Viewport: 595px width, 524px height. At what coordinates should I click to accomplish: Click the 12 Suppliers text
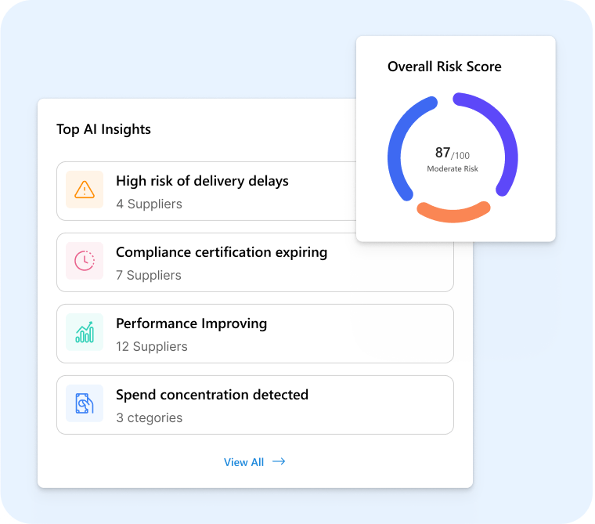click(x=152, y=346)
